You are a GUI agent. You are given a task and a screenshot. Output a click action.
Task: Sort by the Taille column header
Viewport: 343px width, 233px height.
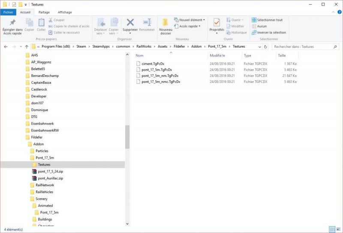(x=282, y=56)
